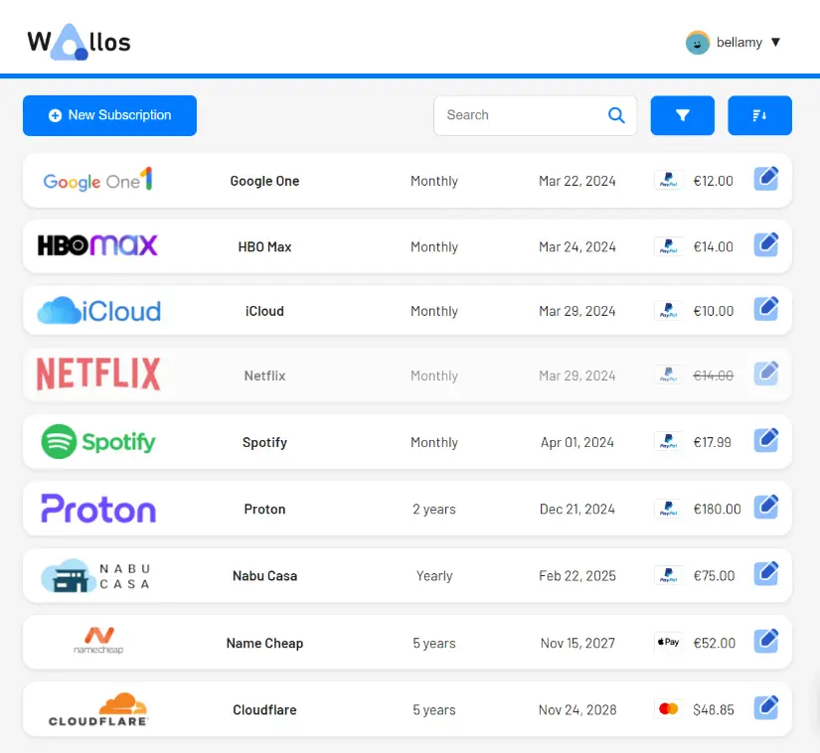Click the PayPal icon in iCloud row
Viewport: 820px width, 753px height.
coord(668,311)
